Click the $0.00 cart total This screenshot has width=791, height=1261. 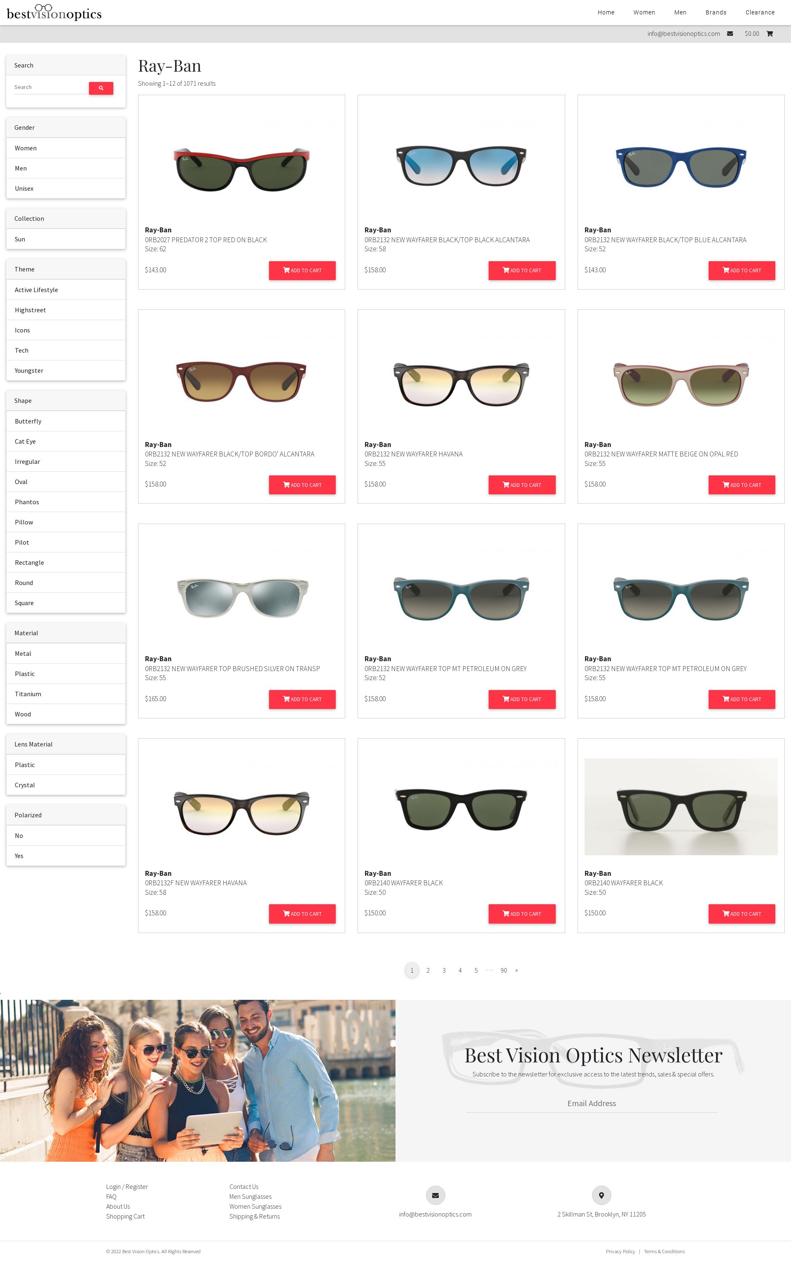pos(752,34)
